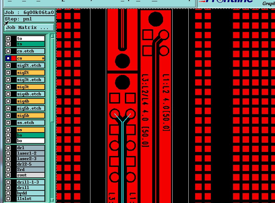Image resolution: width=275 pixels, height=203 pixels.
Task: Select the 'drill' layer name
Action: pos(30,188)
